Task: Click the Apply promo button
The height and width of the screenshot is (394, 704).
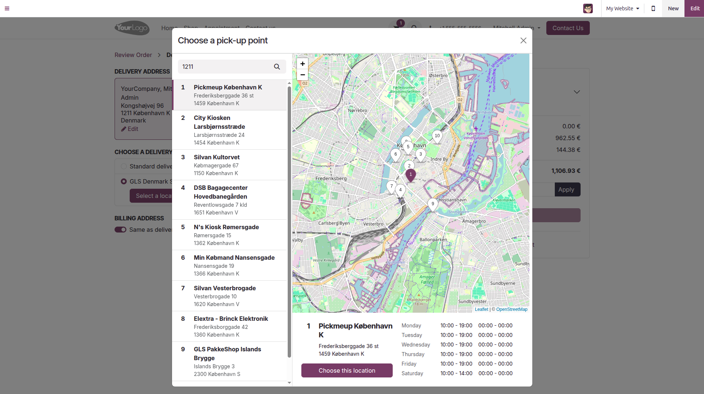Action: tap(567, 190)
